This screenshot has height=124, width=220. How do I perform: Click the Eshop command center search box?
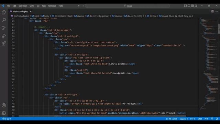point(128,6)
